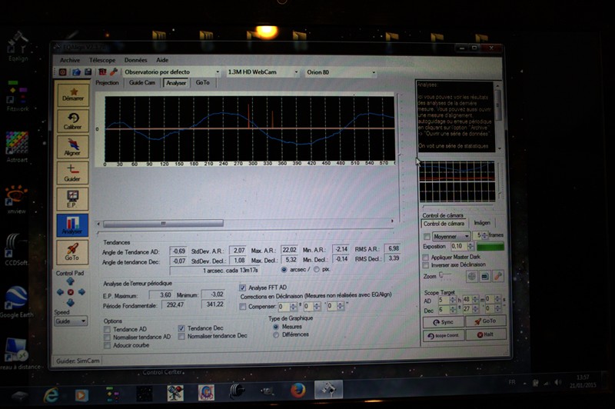Click the Sync button

444,322
